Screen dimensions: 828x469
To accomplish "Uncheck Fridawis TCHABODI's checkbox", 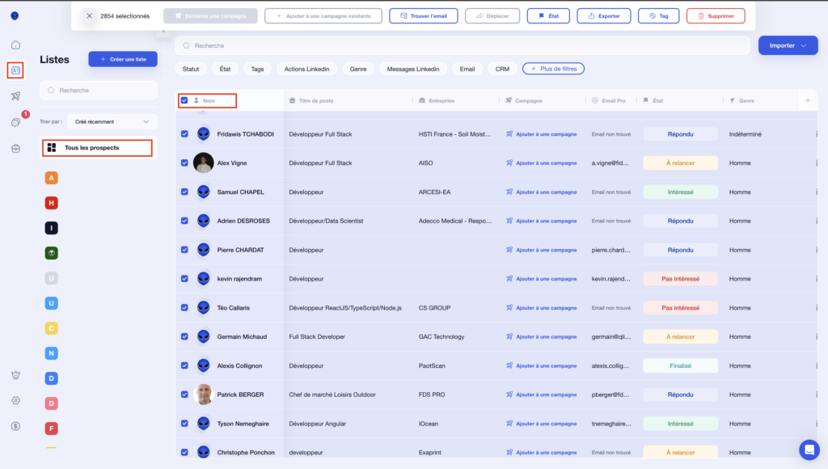I will (x=184, y=134).
